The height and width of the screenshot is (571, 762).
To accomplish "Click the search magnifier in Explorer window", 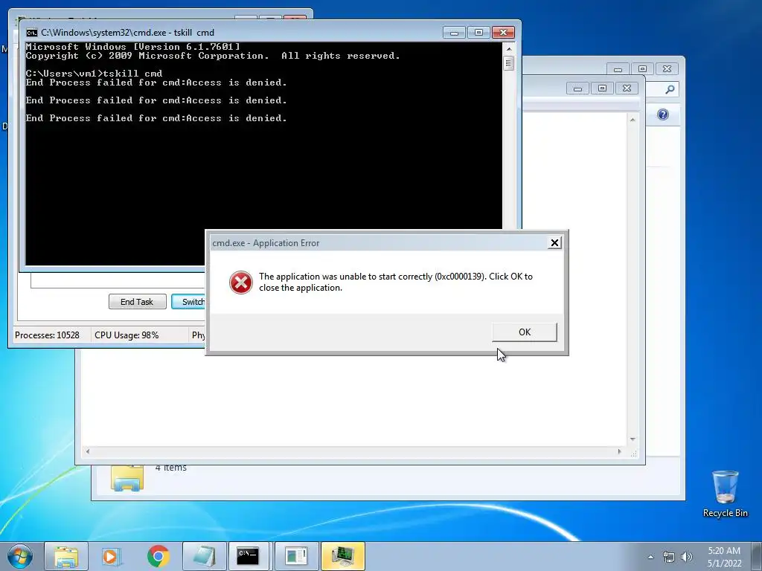I will point(670,89).
